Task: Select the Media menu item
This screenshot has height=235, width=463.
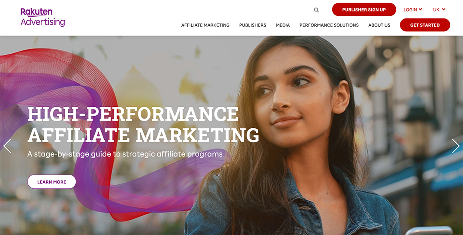Action: tap(283, 25)
